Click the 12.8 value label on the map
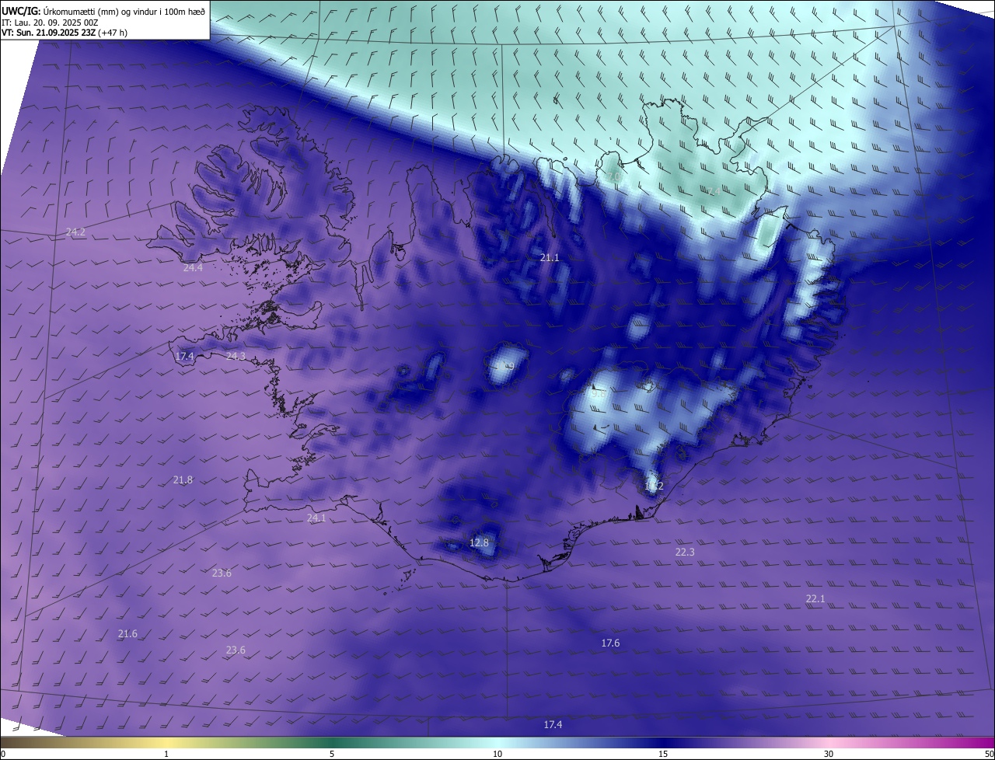This screenshot has width=995, height=760. pos(480,542)
